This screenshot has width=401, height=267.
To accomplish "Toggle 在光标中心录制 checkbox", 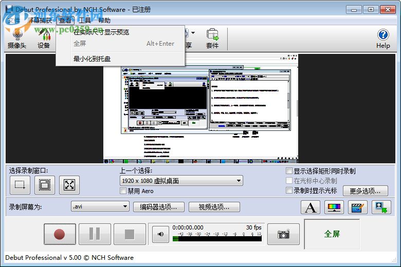I will pyautogui.click(x=289, y=181).
